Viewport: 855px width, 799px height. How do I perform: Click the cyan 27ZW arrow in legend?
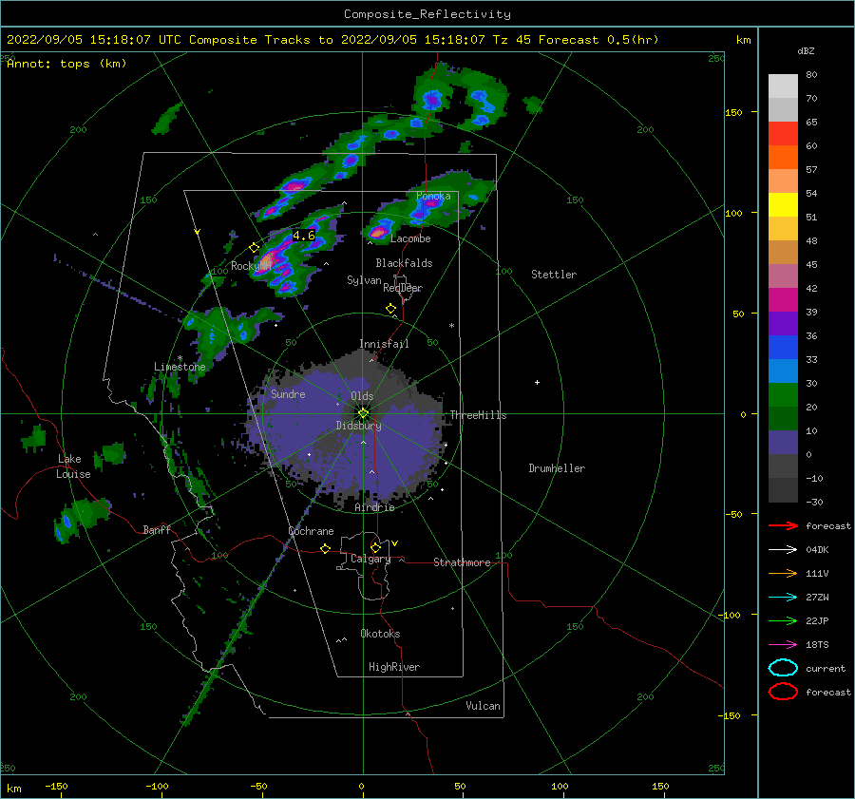coord(783,598)
